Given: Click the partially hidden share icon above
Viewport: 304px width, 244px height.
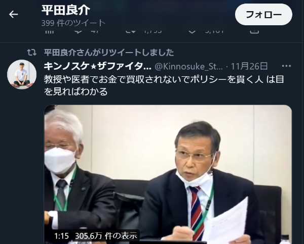Looking at the screenshot, I should (x=254, y=32).
